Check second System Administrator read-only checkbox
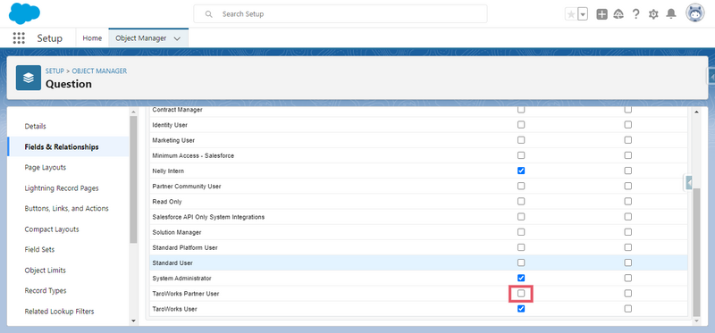This screenshot has width=715, height=333. (628, 278)
